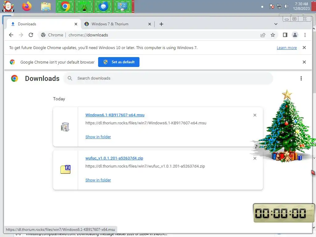316x237 pixels.
Task: Open the Santa Claus start menu icon
Action: click(8, 6)
